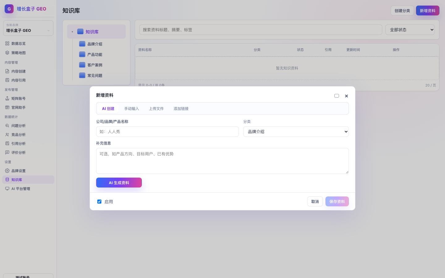Click the 内容创建 document icon
This screenshot has width=445, height=278.
(7, 71)
